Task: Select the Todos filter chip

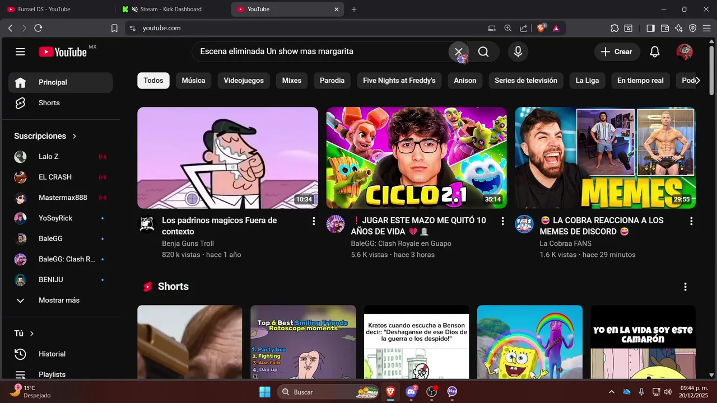Action: 153,81
